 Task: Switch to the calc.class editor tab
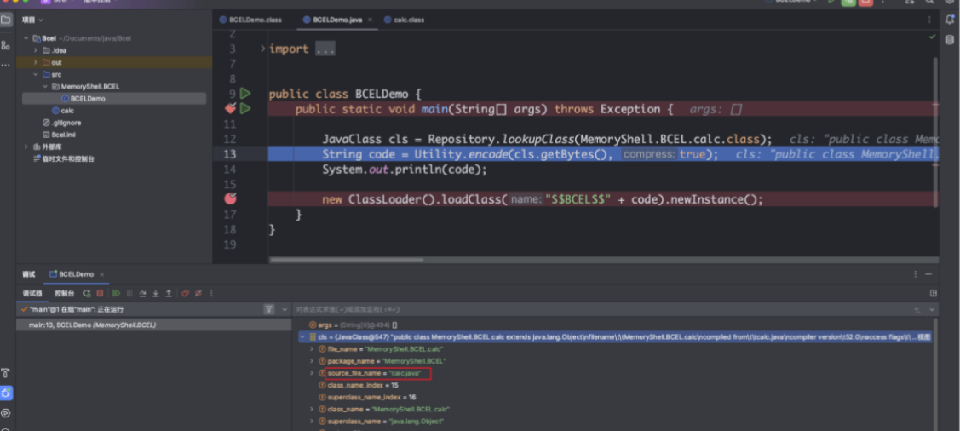[x=404, y=20]
